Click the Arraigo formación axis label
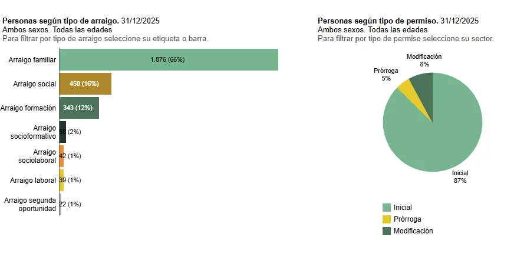Image resolution: width=514 pixels, height=254 pixels. tap(28, 108)
